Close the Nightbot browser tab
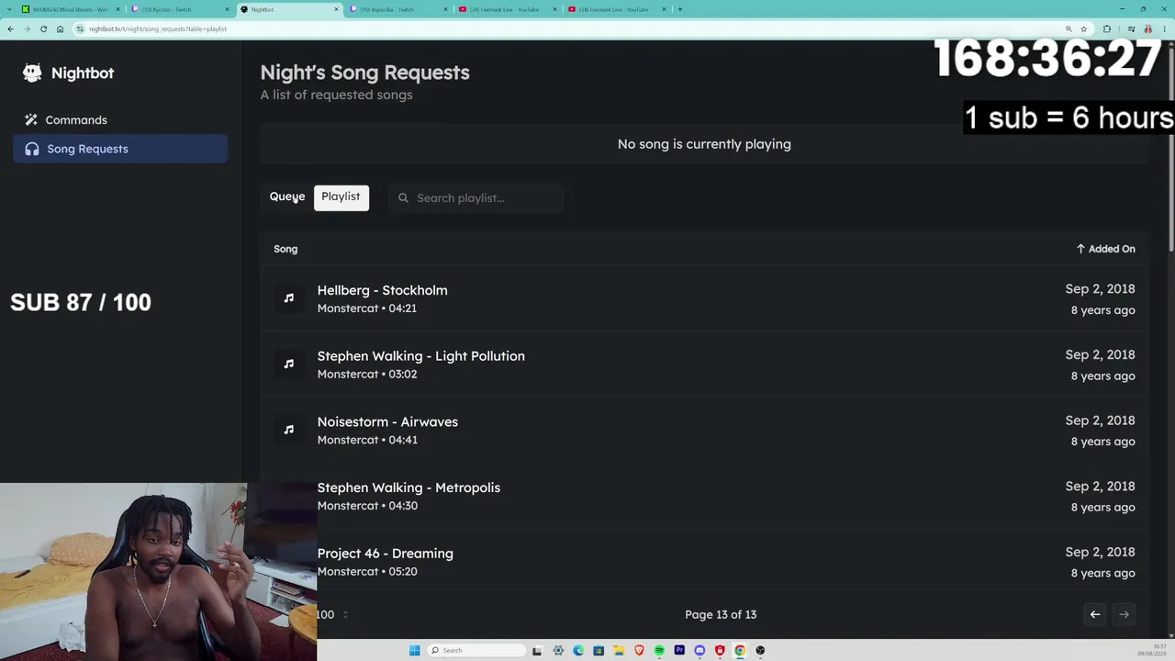This screenshot has width=1175, height=661. (336, 9)
